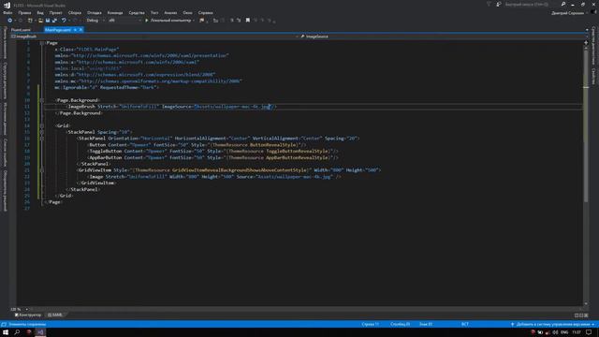Viewport: 599px width, 337px height.
Task: Click the notifications filter funnel icon
Action: pyautogui.click(x=489, y=4)
